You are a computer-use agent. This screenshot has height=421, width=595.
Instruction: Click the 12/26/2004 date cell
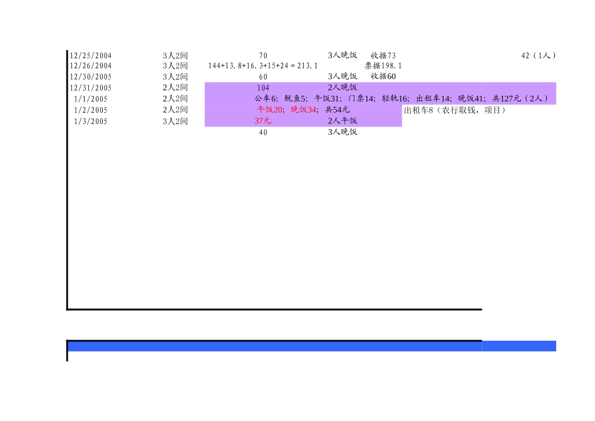click(x=91, y=66)
